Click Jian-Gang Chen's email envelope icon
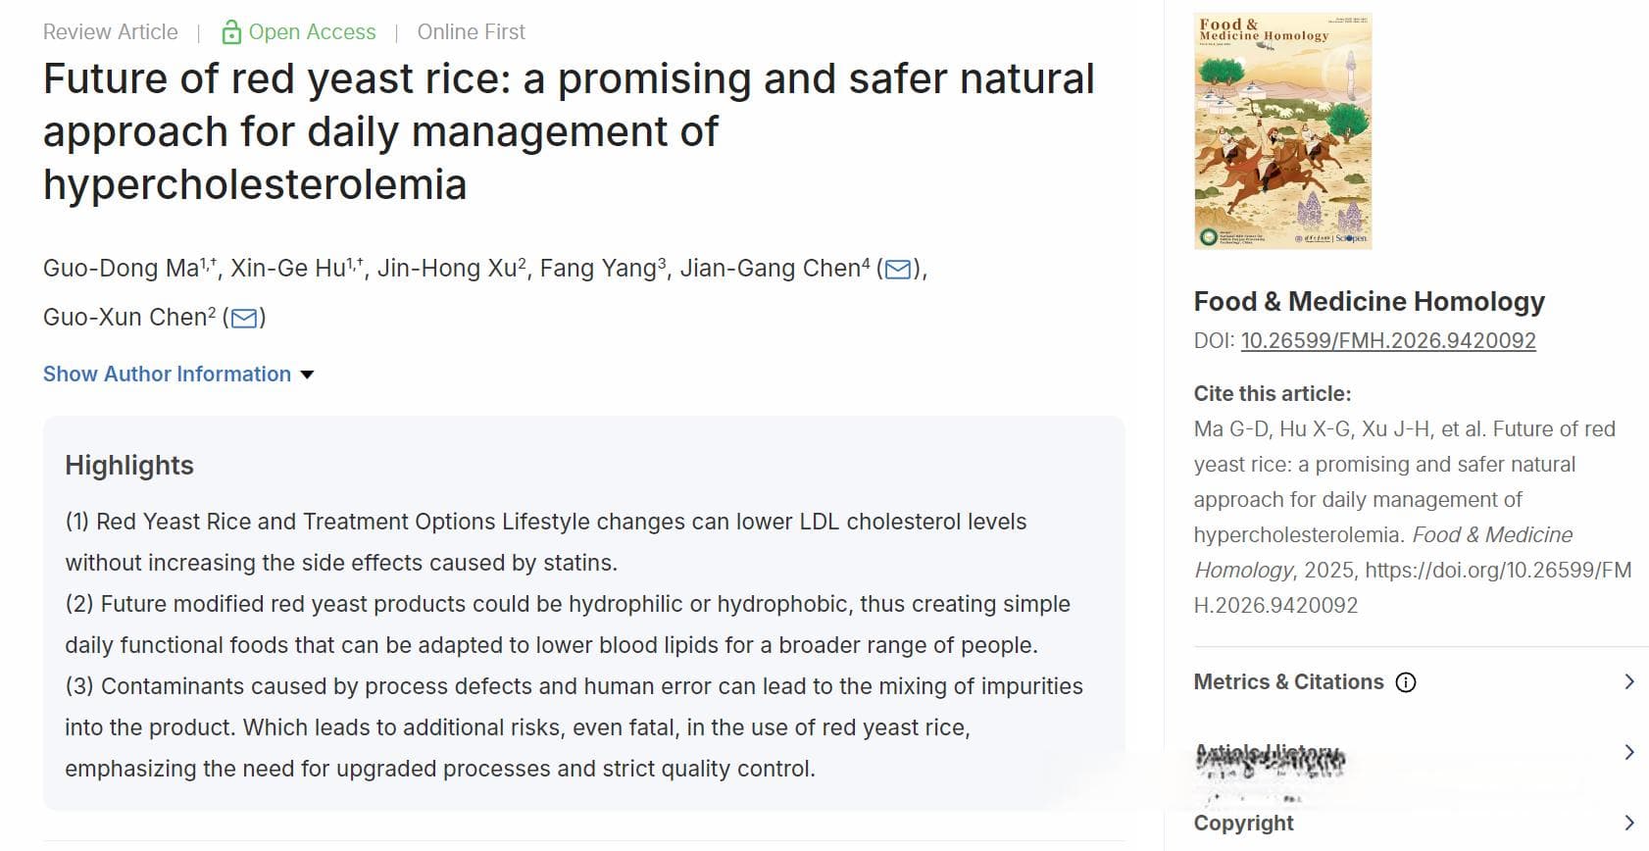This screenshot has height=851, width=1649. coord(898,269)
